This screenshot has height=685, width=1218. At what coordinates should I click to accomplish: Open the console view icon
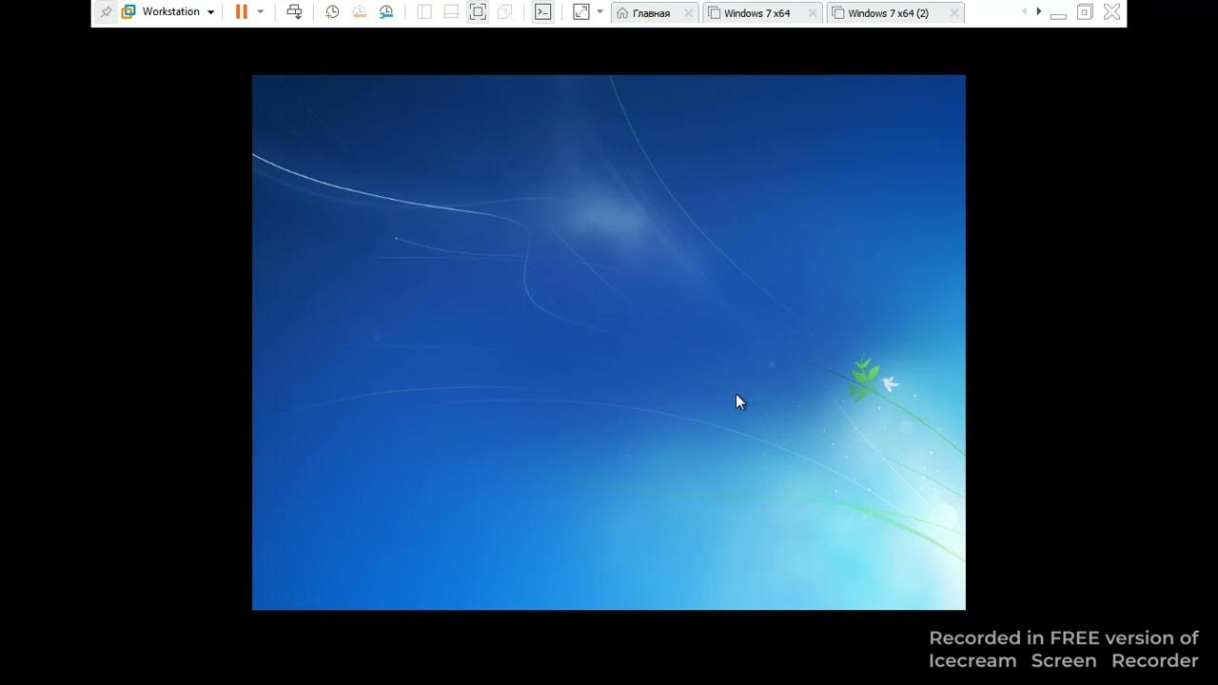542,12
